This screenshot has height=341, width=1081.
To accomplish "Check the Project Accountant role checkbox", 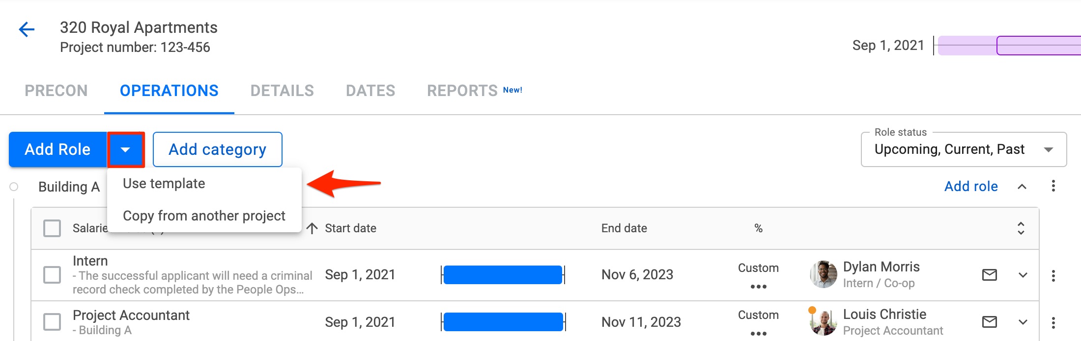I will coord(52,322).
